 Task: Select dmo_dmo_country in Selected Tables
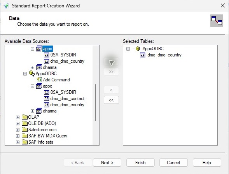coord(164,55)
